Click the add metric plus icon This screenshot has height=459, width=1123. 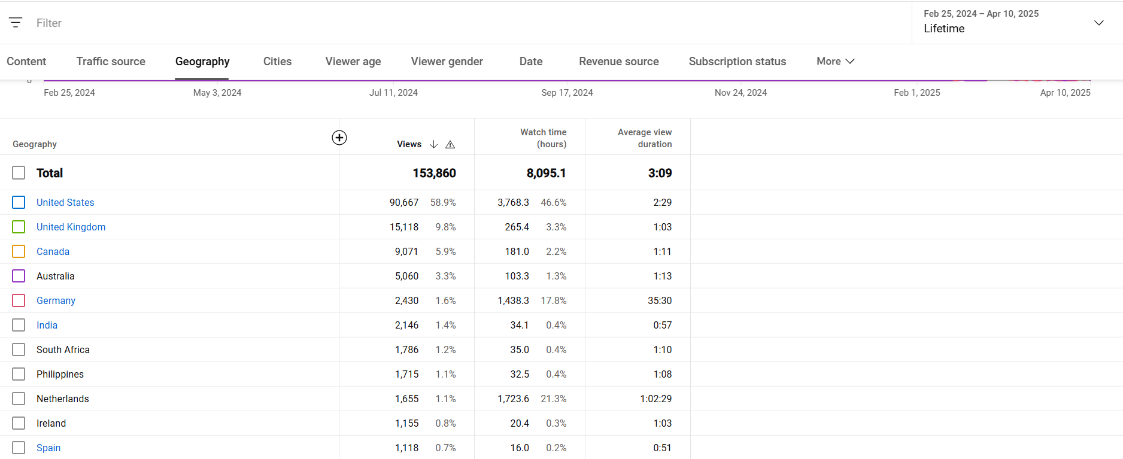coord(339,138)
